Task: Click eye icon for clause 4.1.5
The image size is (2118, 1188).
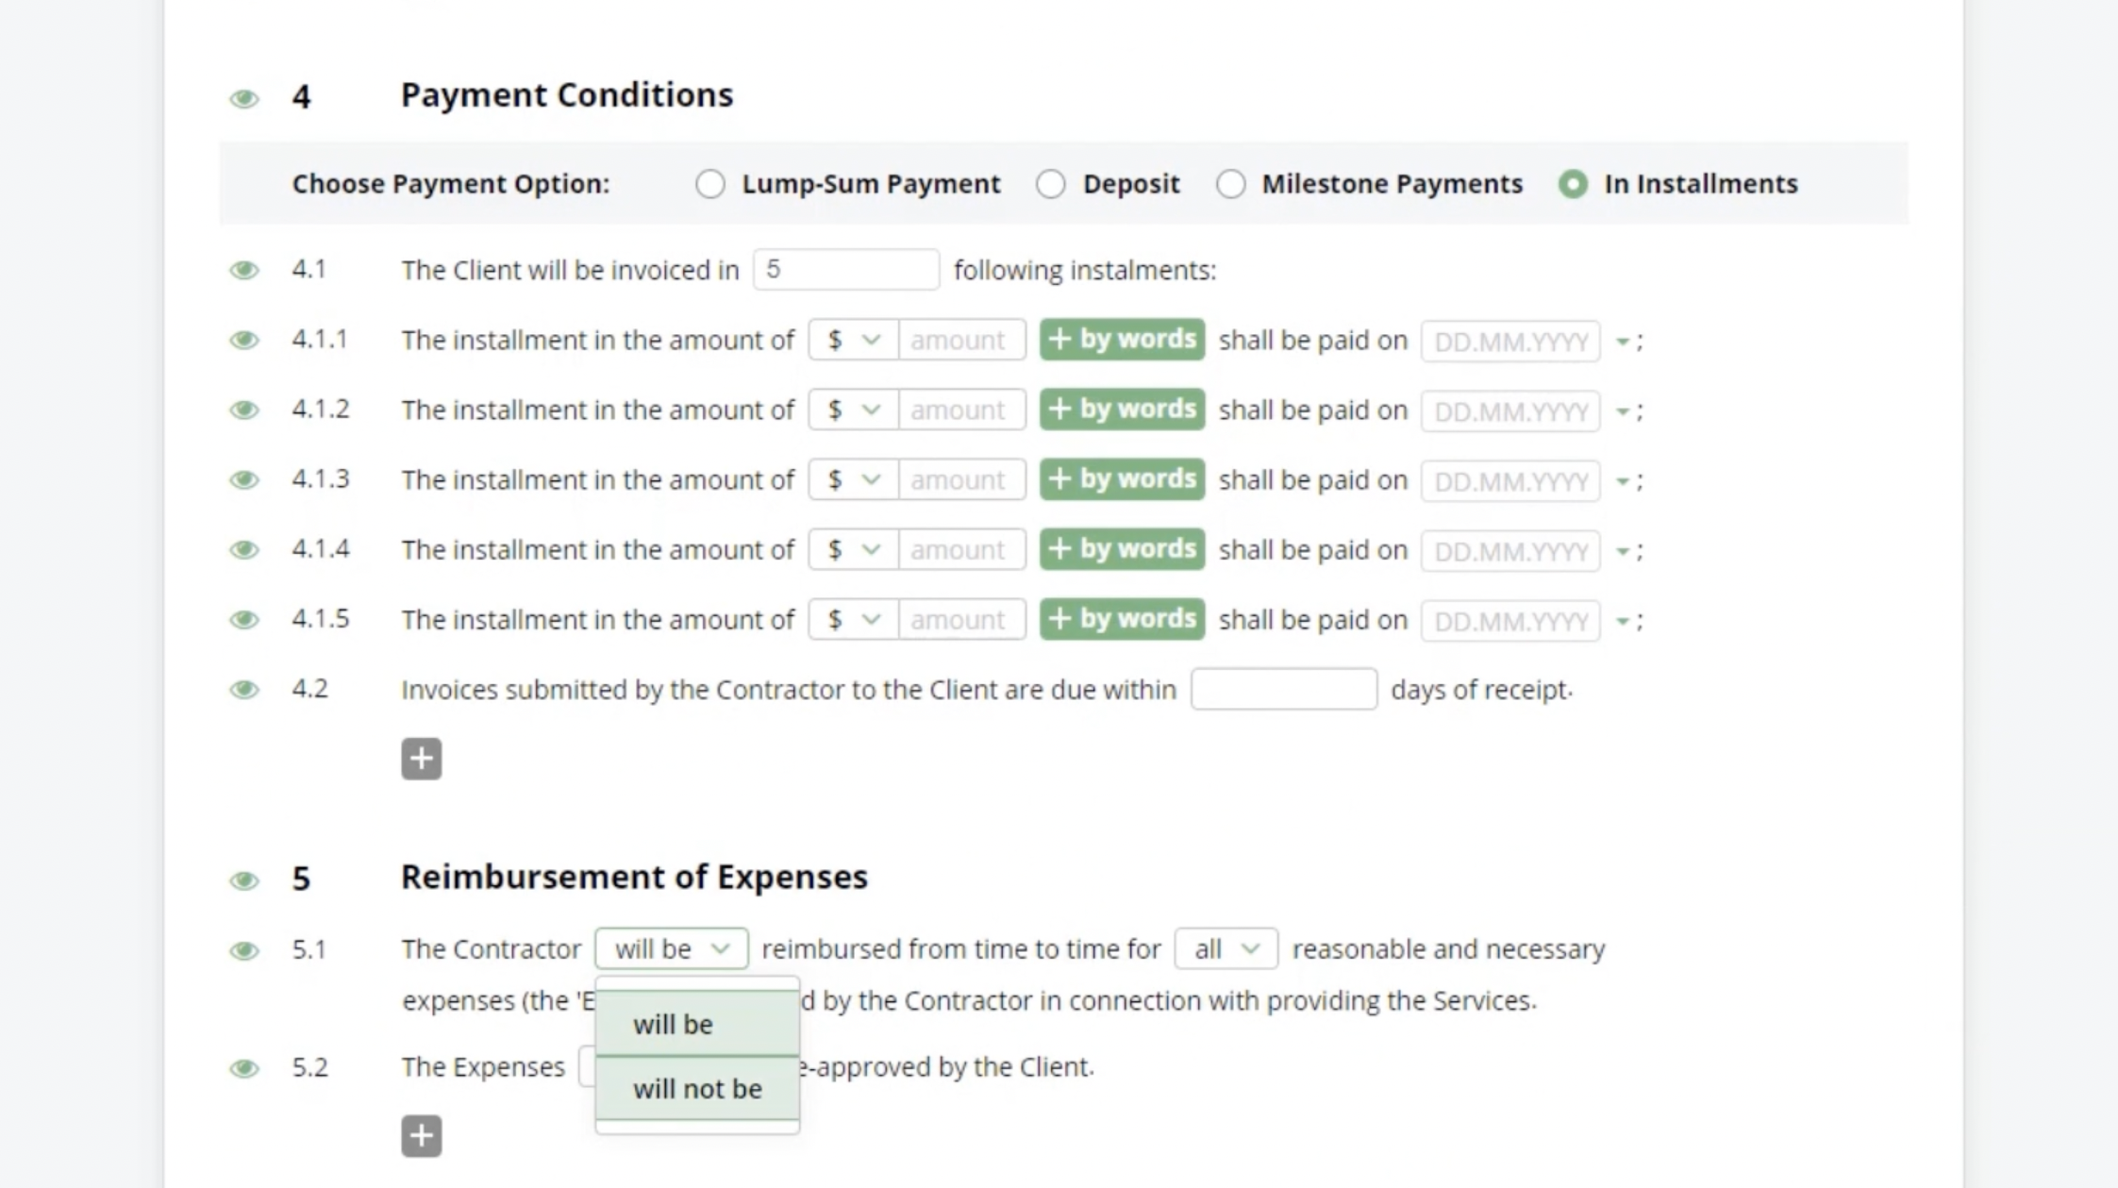Action: point(244,619)
